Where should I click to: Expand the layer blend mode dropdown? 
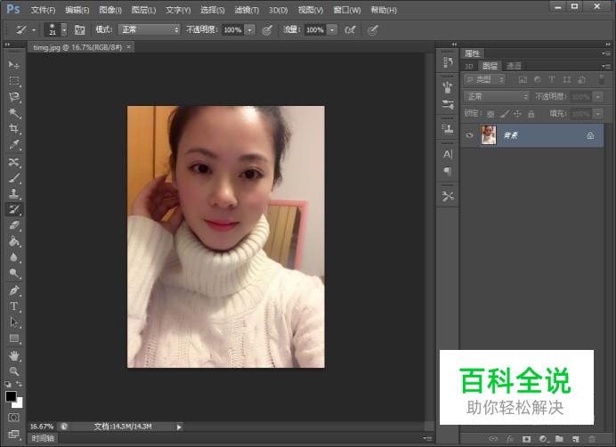point(497,96)
